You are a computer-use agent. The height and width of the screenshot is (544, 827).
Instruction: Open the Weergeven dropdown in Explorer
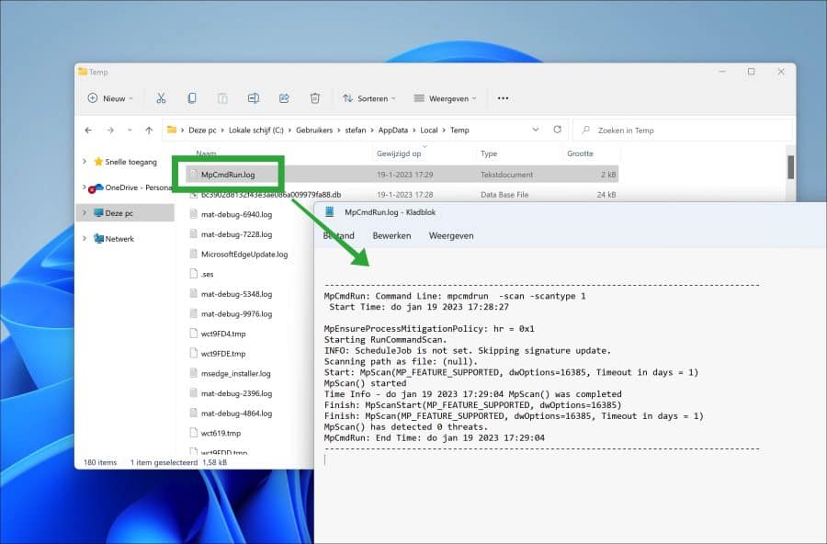click(445, 98)
